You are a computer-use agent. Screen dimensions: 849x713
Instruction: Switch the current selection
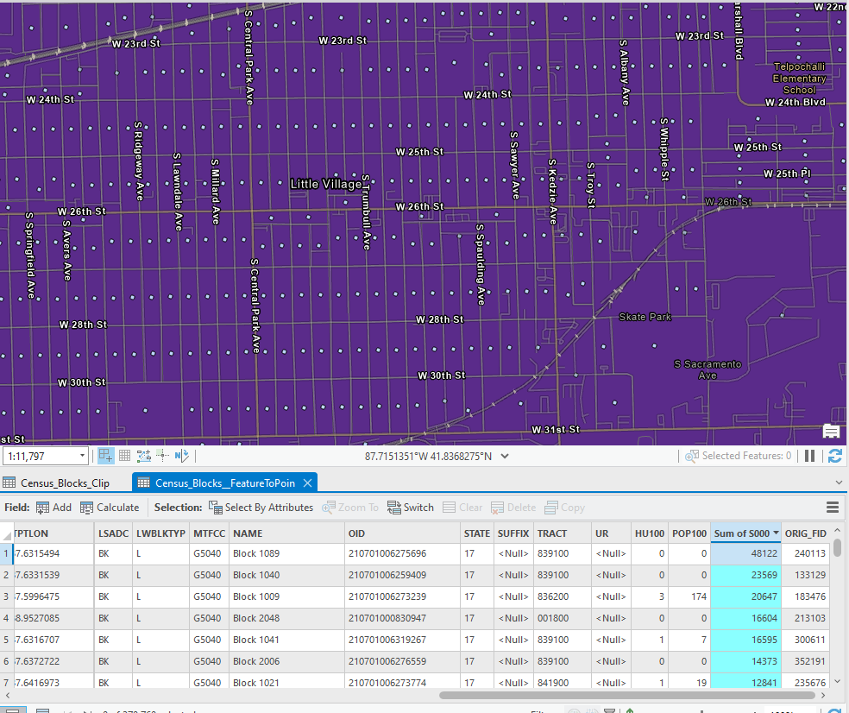(411, 508)
